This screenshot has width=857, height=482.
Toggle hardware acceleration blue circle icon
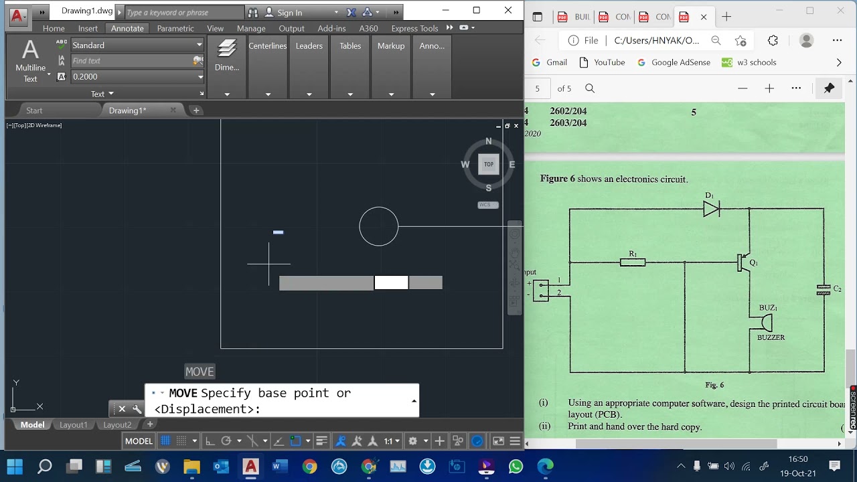477,440
